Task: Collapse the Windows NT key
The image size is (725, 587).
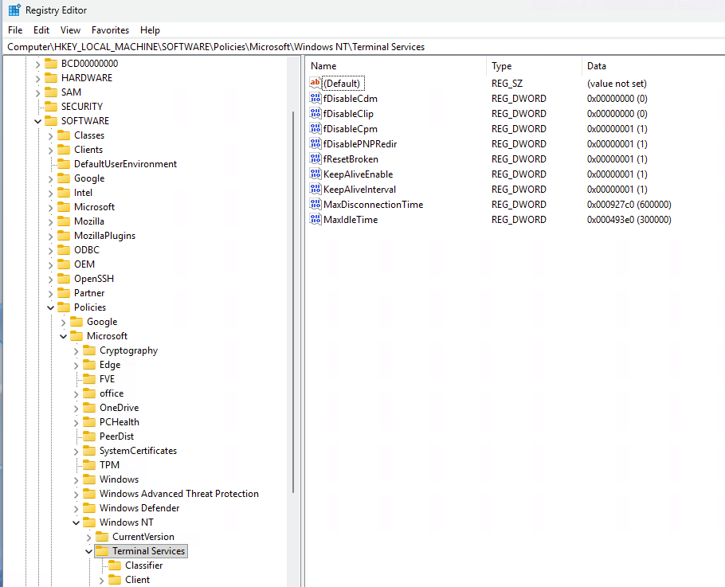Action: (76, 522)
